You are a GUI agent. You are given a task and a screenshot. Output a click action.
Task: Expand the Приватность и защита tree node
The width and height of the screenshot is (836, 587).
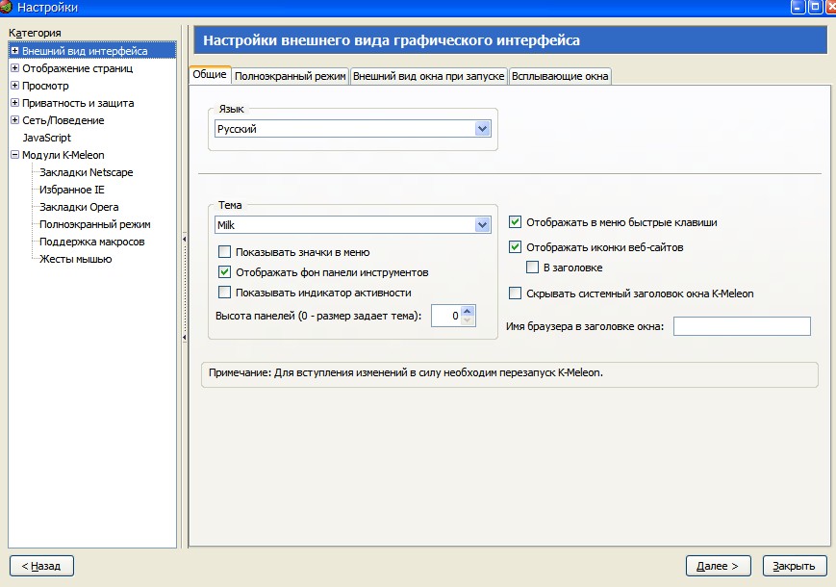tap(14, 103)
